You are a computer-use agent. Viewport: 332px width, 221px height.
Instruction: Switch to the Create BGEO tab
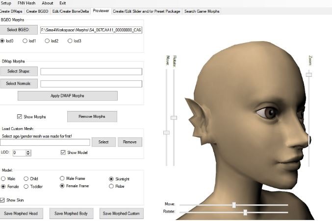[37, 11]
